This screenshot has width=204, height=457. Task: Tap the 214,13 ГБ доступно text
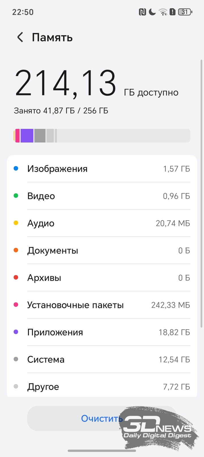[96, 84]
